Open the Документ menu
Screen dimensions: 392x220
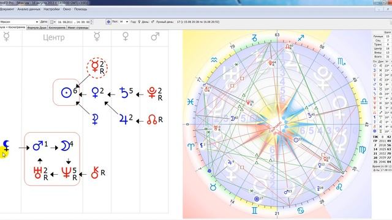tap(7, 9)
